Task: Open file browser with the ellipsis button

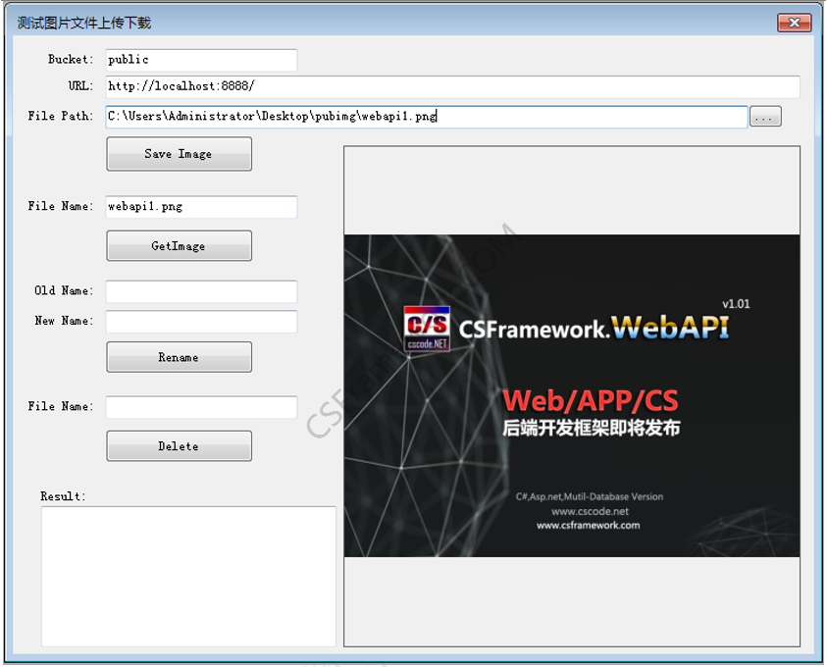Action: pyautogui.click(x=765, y=117)
